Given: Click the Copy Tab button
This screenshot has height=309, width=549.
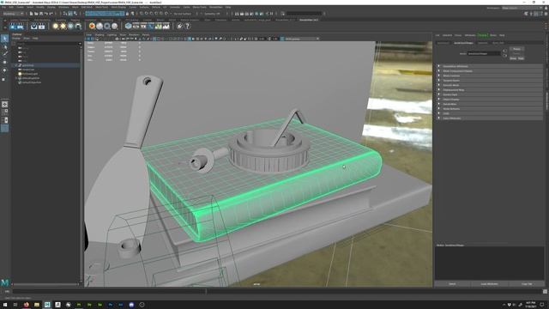Looking at the screenshot, I should (526, 284).
